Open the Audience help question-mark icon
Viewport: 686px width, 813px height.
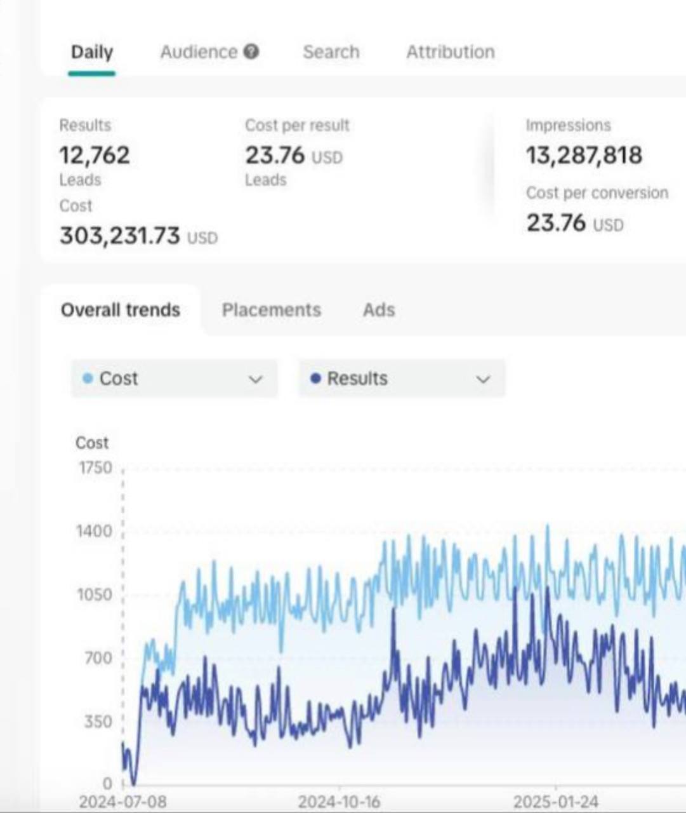(251, 51)
